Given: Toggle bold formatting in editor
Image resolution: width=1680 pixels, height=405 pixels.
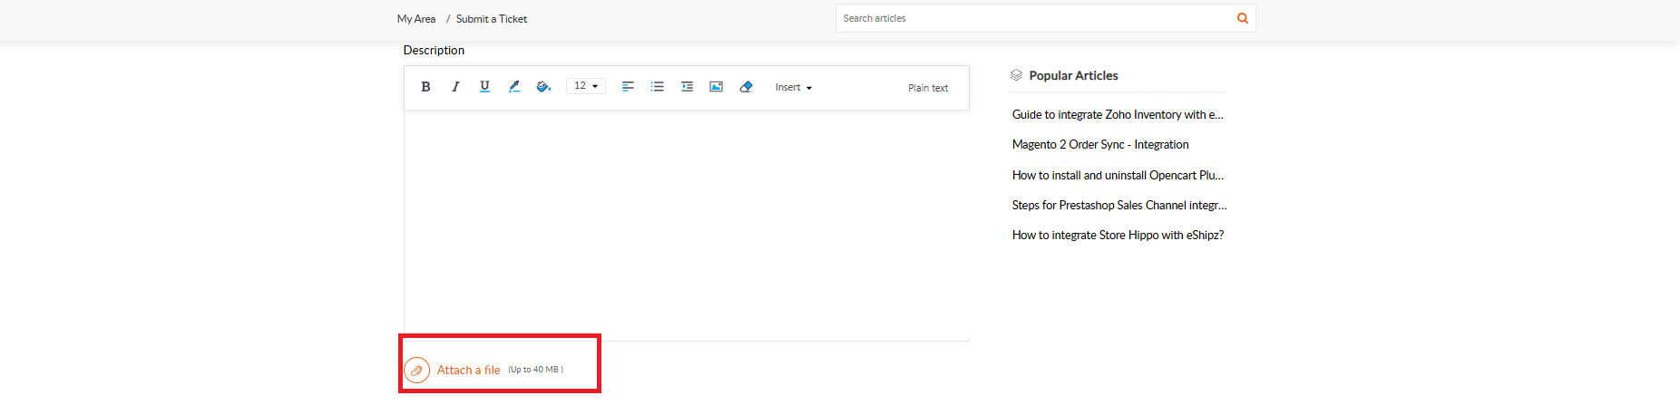Looking at the screenshot, I should (x=425, y=87).
